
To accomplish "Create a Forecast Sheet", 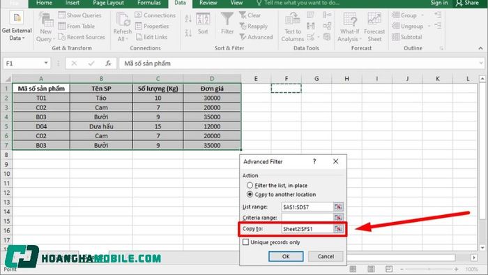I will 374,27.
